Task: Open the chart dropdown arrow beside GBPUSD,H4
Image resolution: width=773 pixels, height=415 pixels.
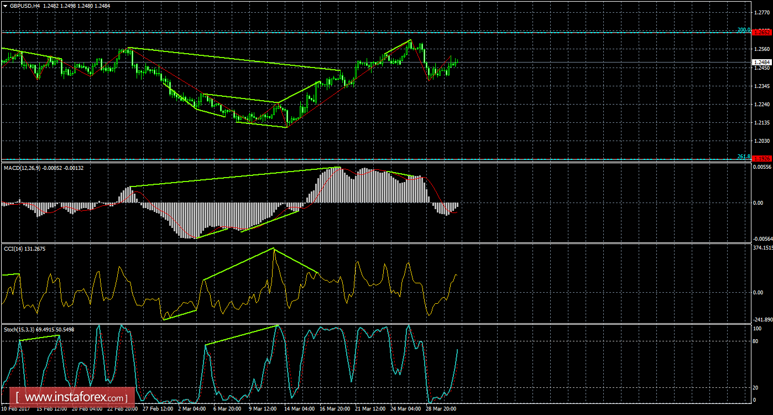Action: click(x=5, y=6)
